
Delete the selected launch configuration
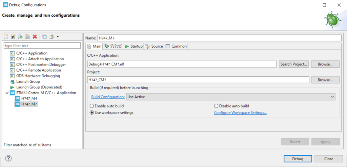tap(35, 37)
